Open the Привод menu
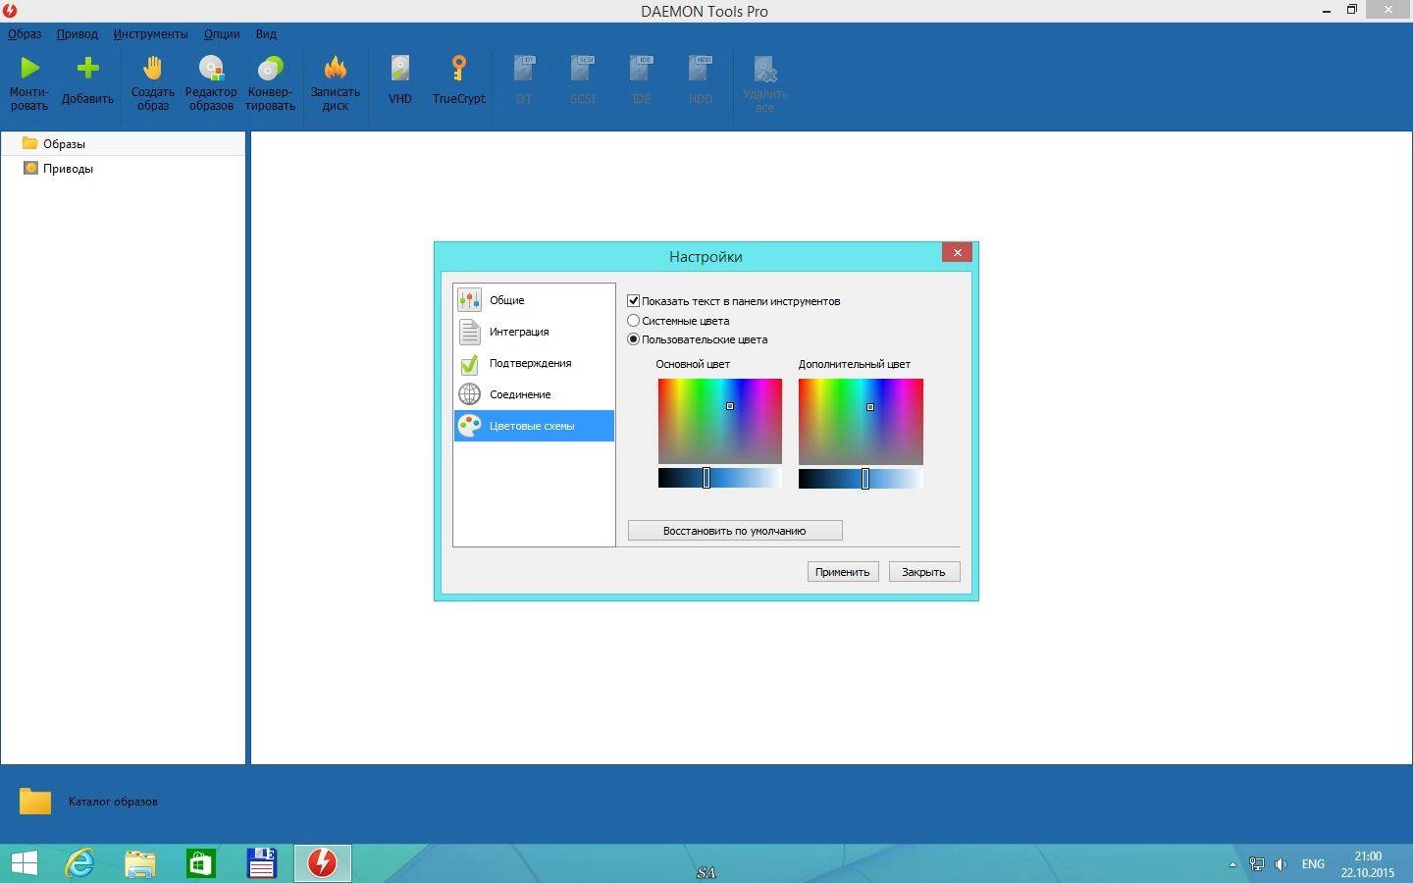This screenshot has height=883, width=1413. (77, 33)
